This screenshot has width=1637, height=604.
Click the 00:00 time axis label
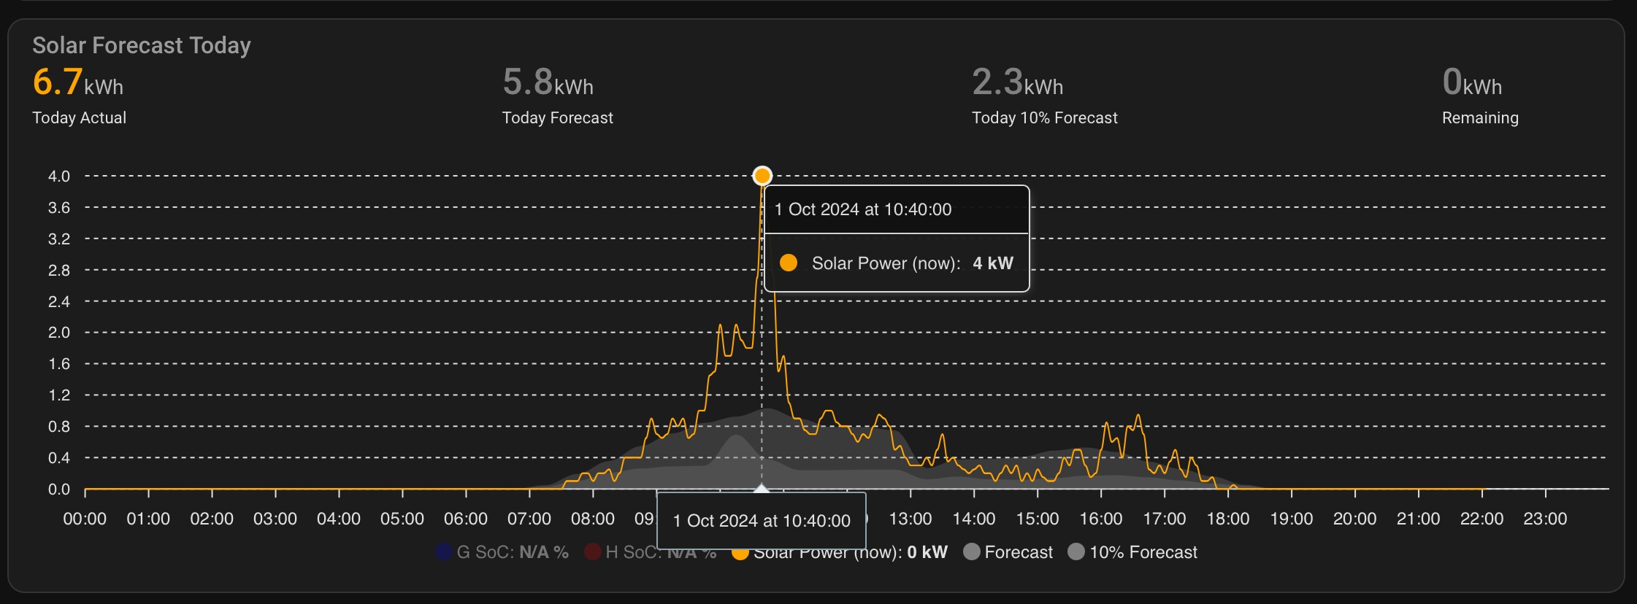pyautogui.click(x=85, y=519)
